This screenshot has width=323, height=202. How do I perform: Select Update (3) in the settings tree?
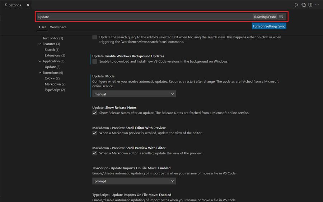pos(52,67)
